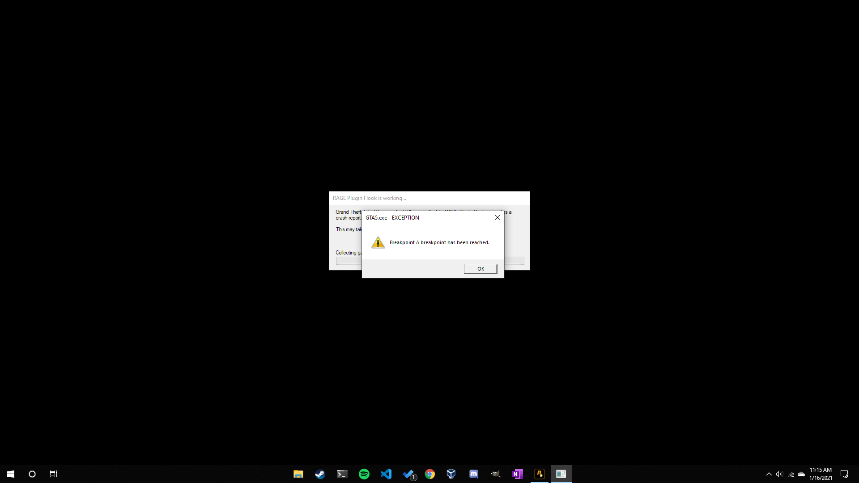This screenshot has width=859, height=483.
Task: Open Spotify from the taskbar
Action: (x=364, y=474)
